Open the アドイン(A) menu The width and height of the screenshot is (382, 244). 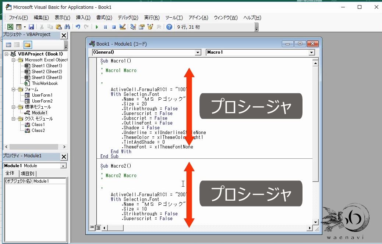pyautogui.click(x=198, y=18)
